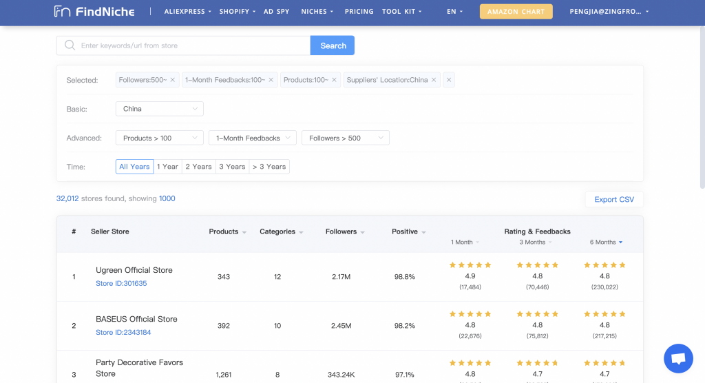Viewport: 705px width, 383px height.
Task: Click the page vertical scrollbar
Action: (x=702, y=108)
